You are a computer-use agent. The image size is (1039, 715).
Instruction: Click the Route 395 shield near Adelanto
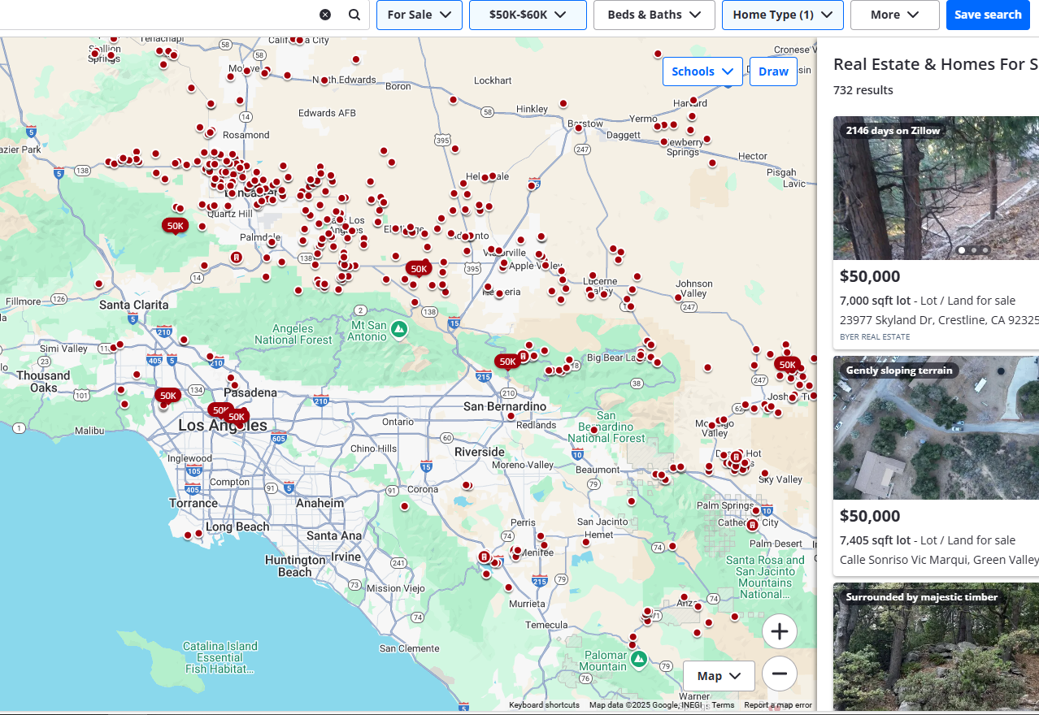[x=472, y=268]
